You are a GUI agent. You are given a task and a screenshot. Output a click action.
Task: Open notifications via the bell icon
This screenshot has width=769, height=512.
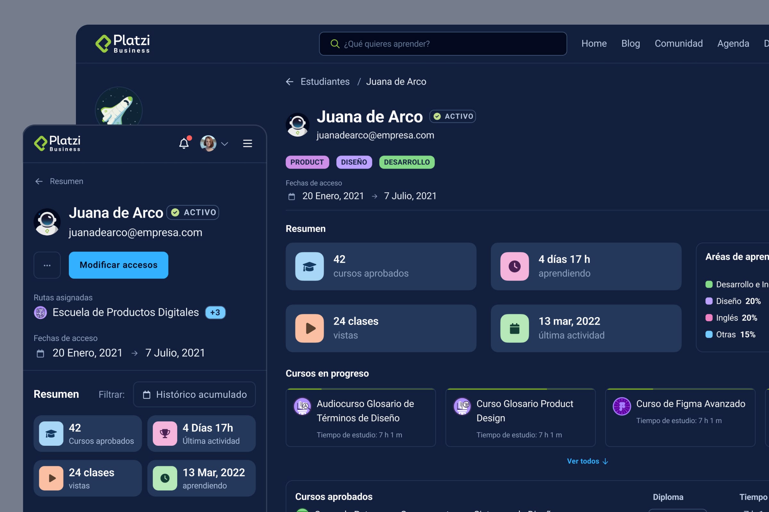(184, 143)
